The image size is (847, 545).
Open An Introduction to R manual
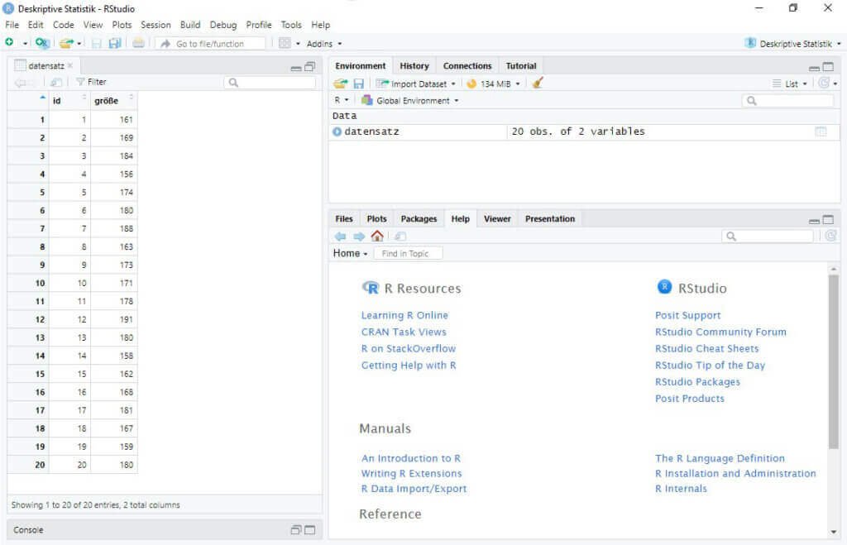tap(410, 457)
